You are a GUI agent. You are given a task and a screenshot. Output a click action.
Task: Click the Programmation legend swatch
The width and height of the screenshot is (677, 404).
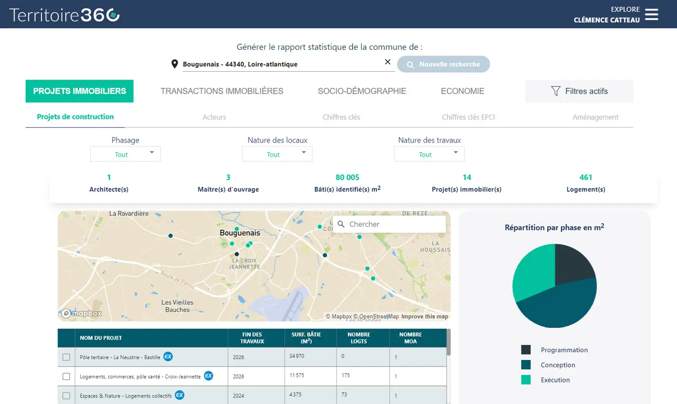click(x=526, y=350)
